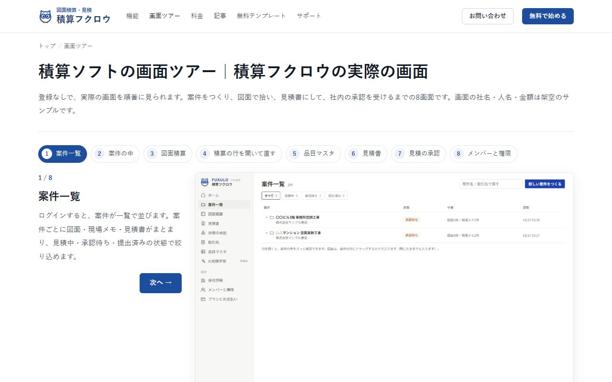The width and height of the screenshot is (612, 382).
Task: Go to 料金 in the header navigation
Action: tap(197, 16)
